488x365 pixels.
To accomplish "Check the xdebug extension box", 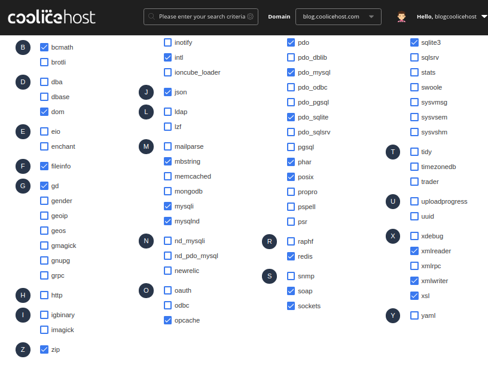I will (x=414, y=237).
